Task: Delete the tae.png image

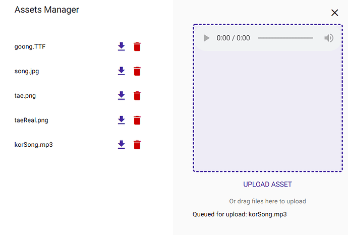Action: pyautogui.click(x=137, y=95)
